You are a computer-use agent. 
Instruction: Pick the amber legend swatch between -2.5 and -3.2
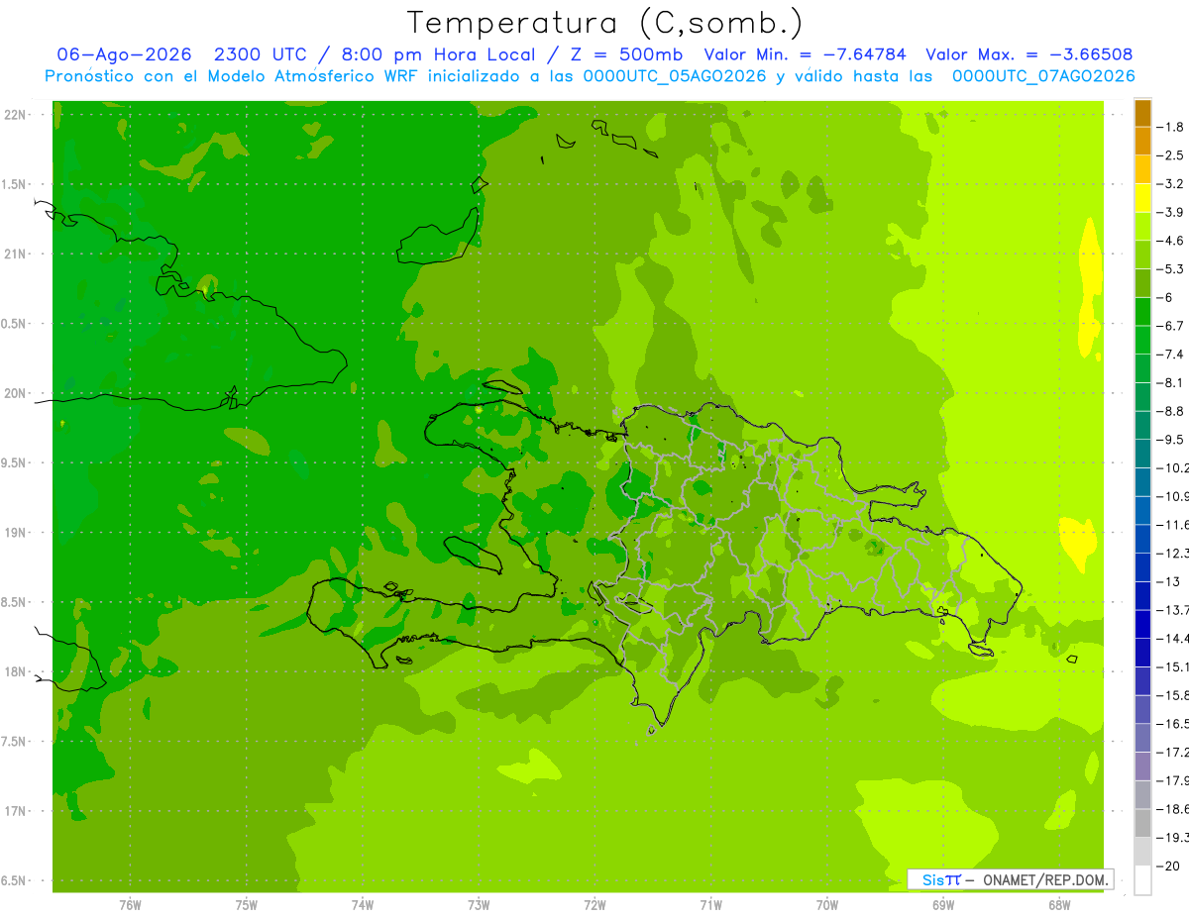(x=1142, y=169)
